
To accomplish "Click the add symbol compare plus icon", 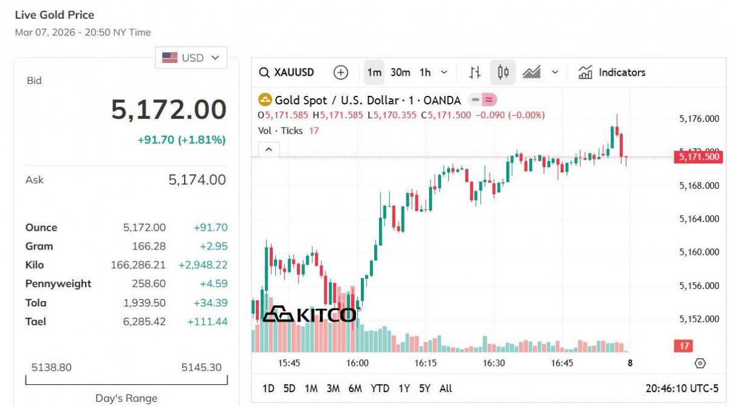I will click(x=341, y=73).
